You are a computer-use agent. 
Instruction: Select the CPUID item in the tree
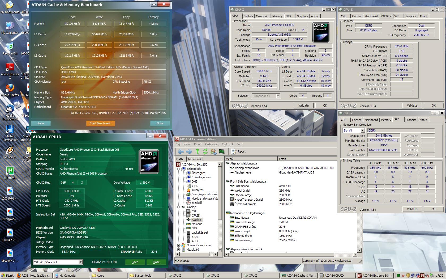coord(196,215)
